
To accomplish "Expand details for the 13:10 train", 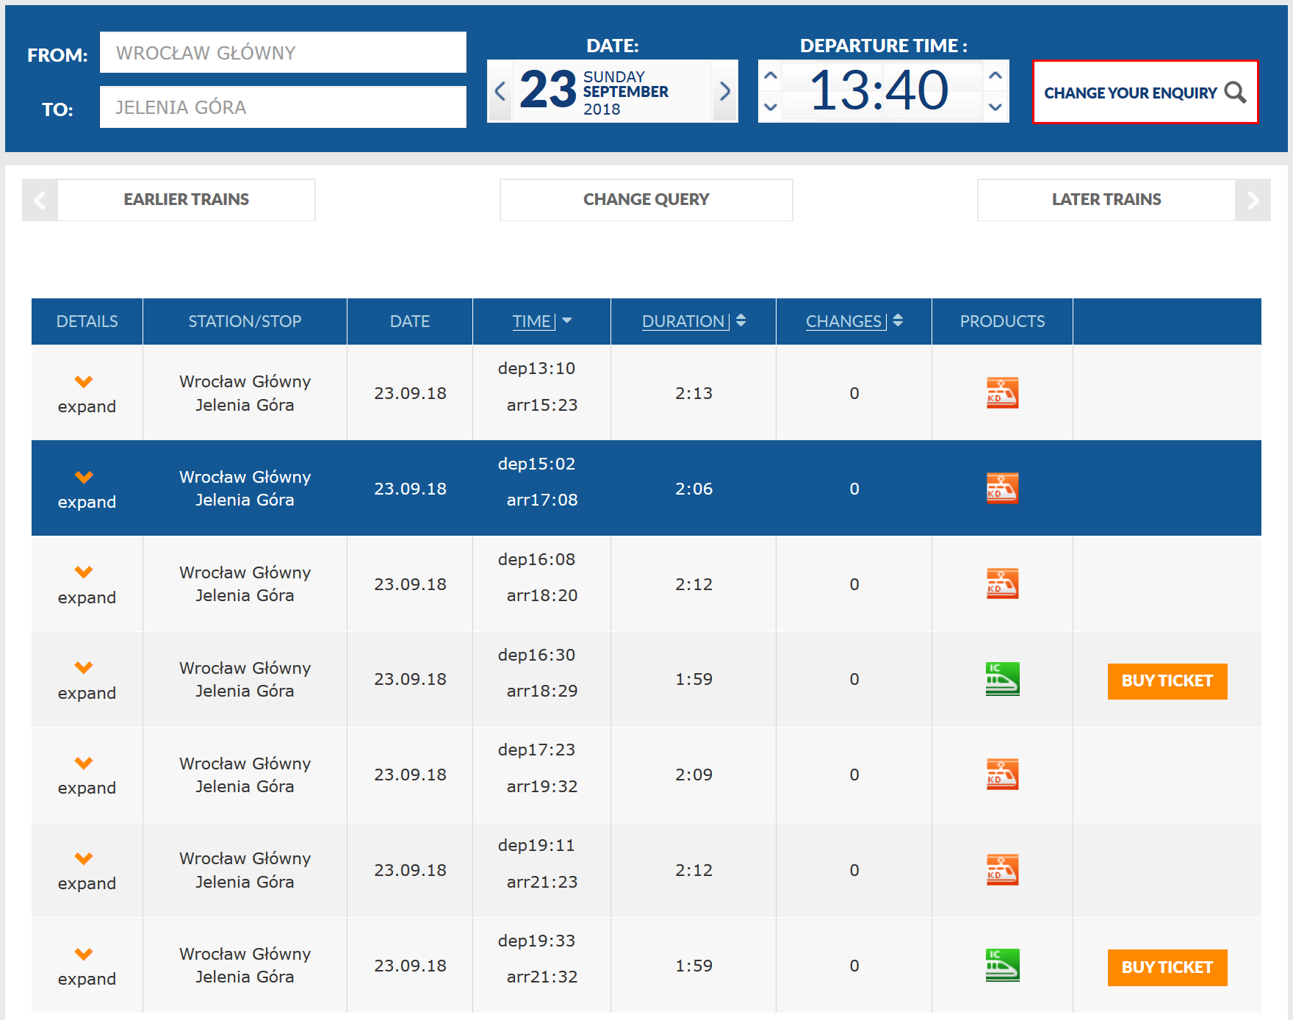I will click(86, 393).
